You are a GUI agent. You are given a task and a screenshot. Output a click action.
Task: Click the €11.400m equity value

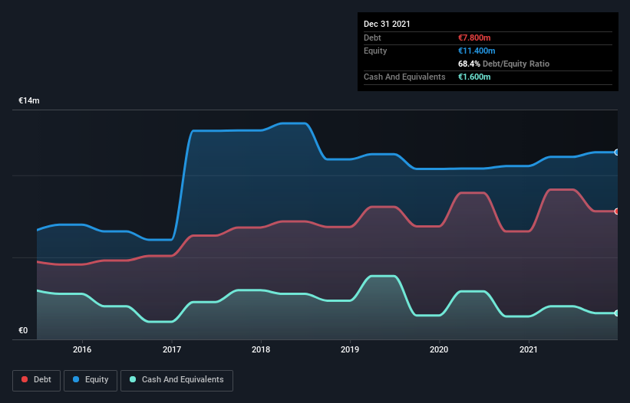coord(477,51)
